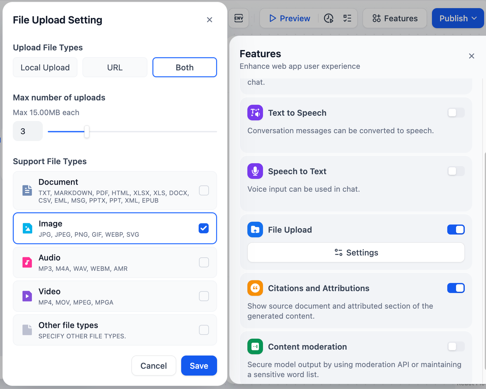Enable the Text to Speech toggle

456,112
